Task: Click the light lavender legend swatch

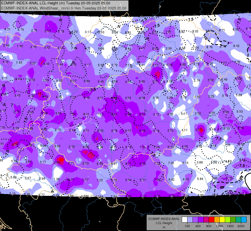Action: [x=190, y=220]
